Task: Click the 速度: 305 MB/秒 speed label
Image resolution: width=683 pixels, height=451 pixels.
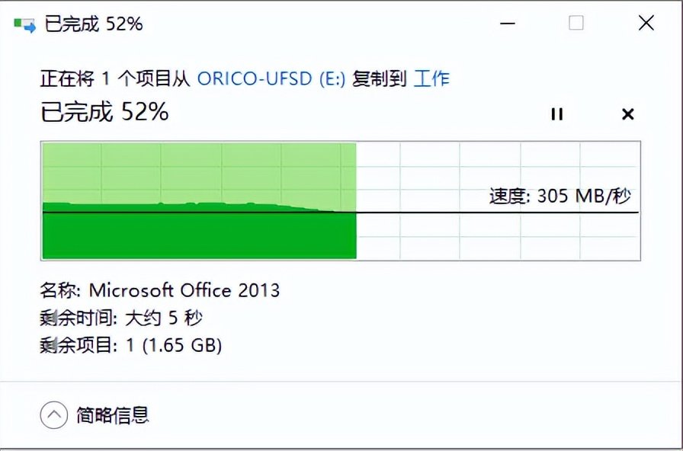Action: [x=560, y=197]
